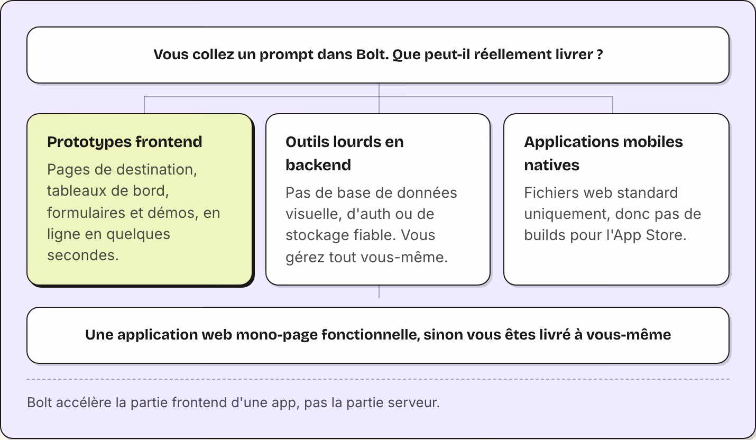Click the text 'Pas de base de données visuelle'
Image resolution: width=756 pixels, height=440 pixels.
point(371,225)
